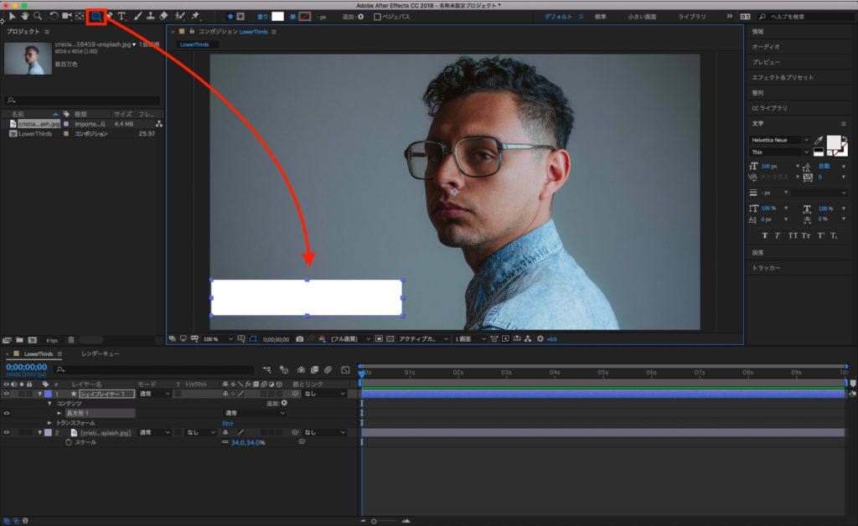
Task: Hide the シェイプレイヤー 1 layer
Action: tap(7, 394)
